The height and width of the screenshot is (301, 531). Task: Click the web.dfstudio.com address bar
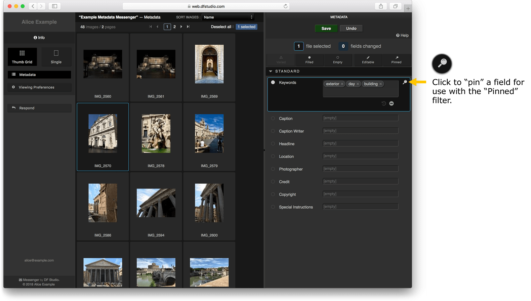coord(206,6)
